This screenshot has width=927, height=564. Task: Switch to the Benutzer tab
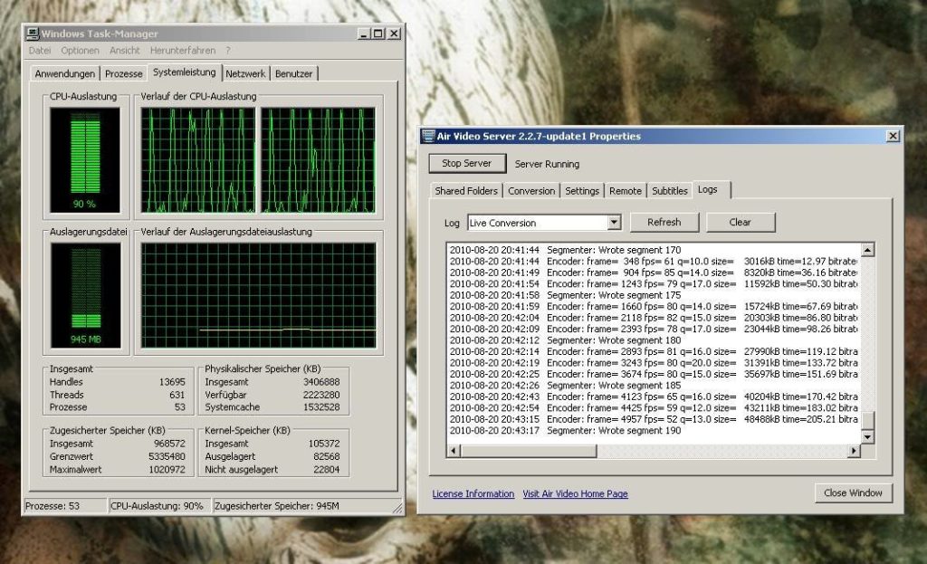(294, 74)
